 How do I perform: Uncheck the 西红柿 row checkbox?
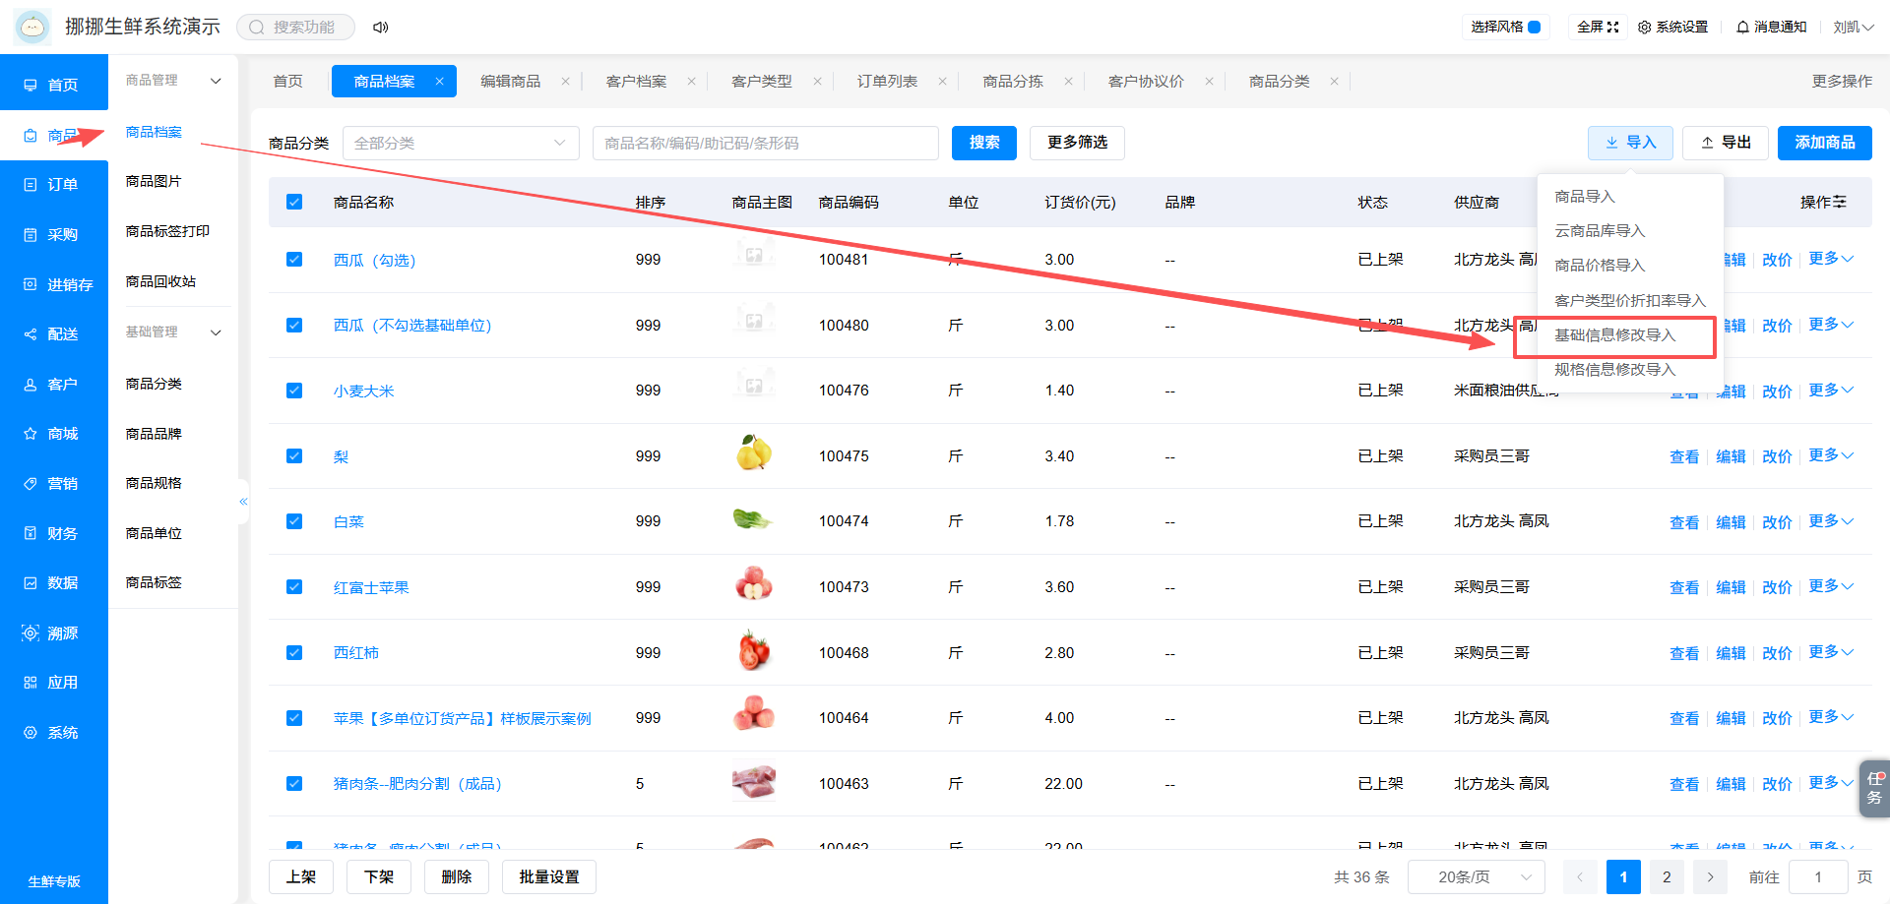294,652
